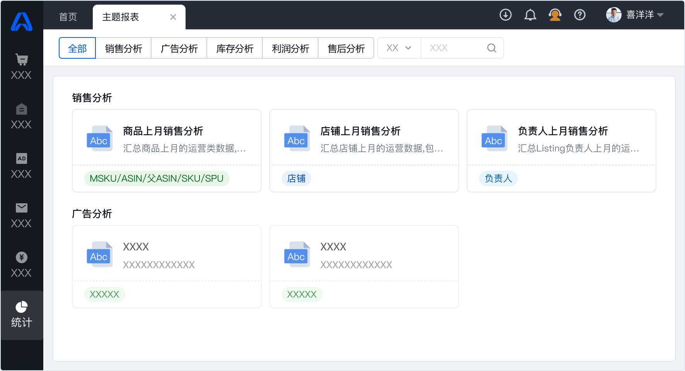
Task: Open the 店铺上月销售分析 report card
Action: 364,138
